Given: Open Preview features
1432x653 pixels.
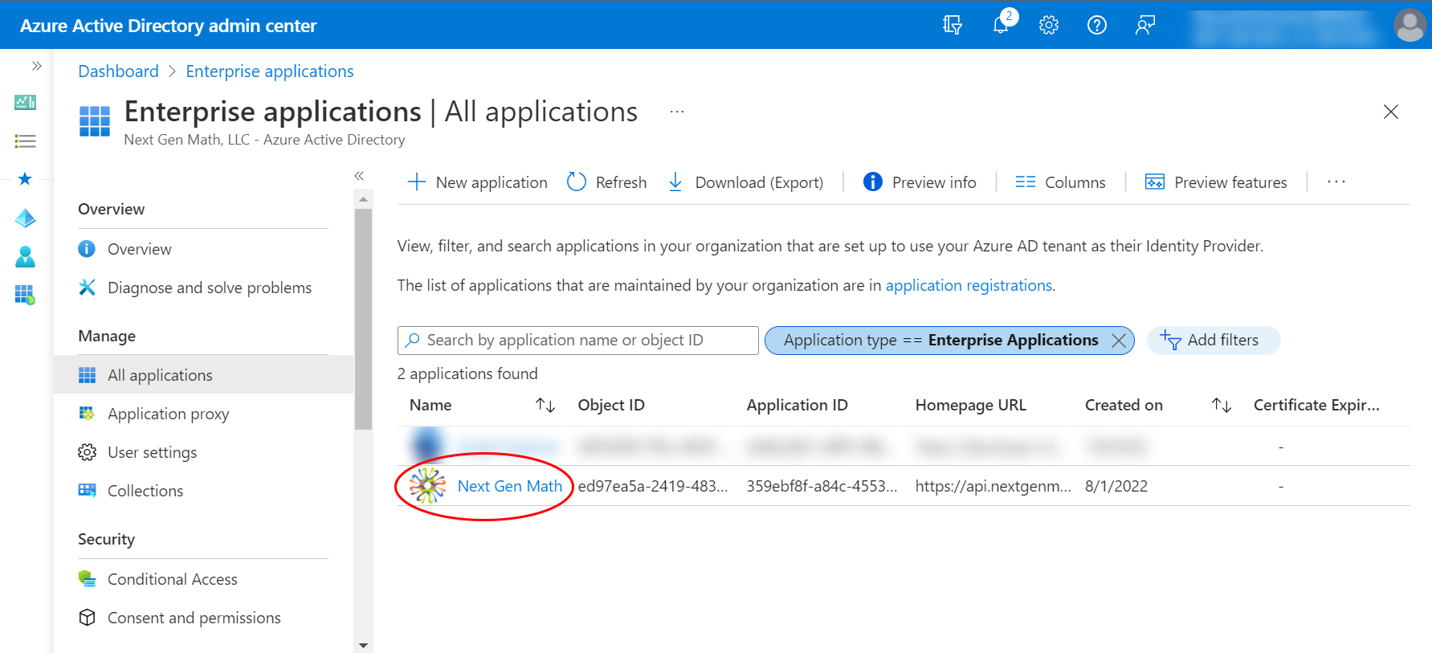Looking at the screenshot, I should tap(1216, 182).
